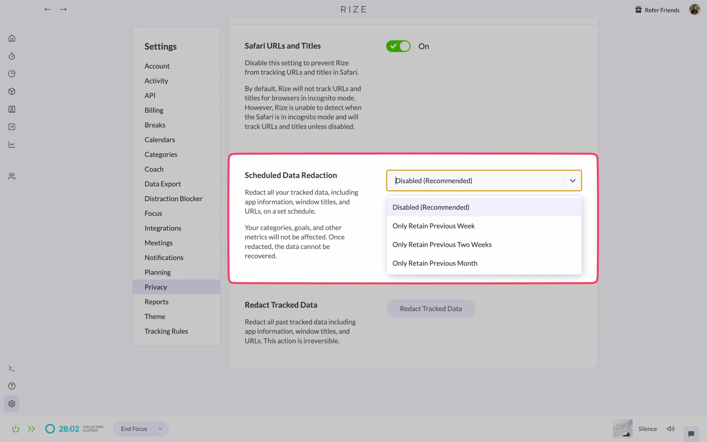Click the focus timer ring icon
This screenshot has width=707, height=442.
(50, 429)
